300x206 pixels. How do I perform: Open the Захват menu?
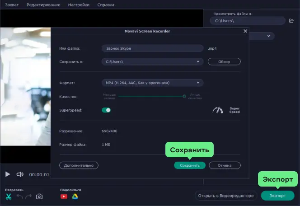12,5
